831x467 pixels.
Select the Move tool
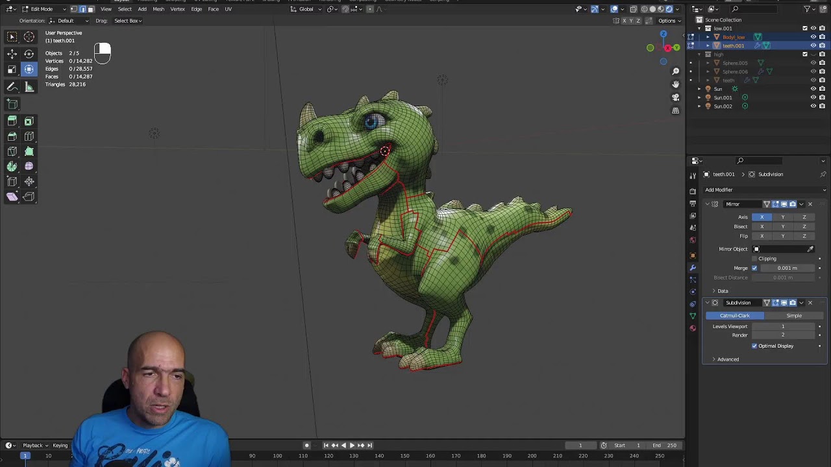pyautogui.click(x=12, y=54)
